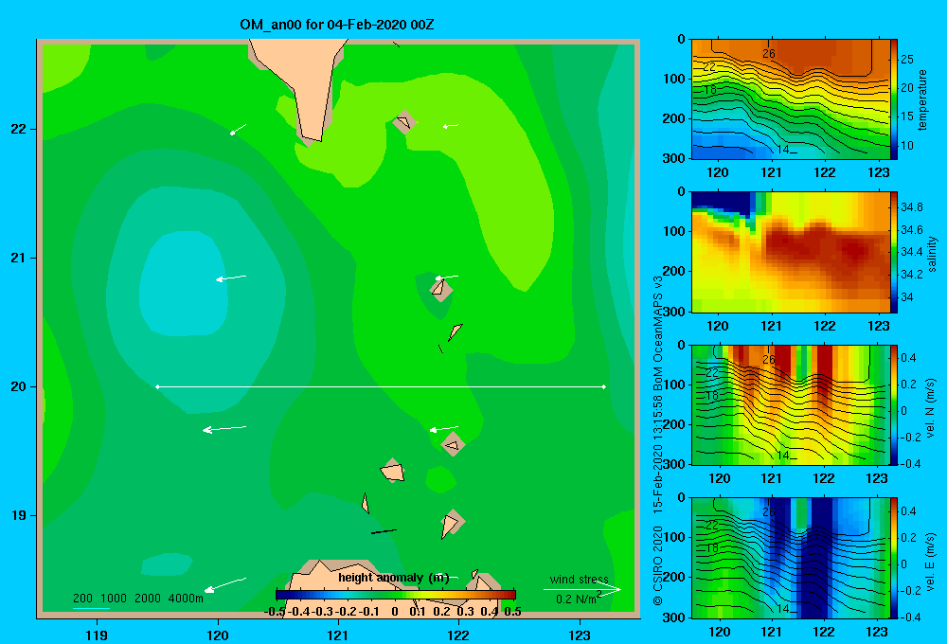Click the vel. E panel color bar
This screenshot has height=644, width=947.
[x=894, y=558]
